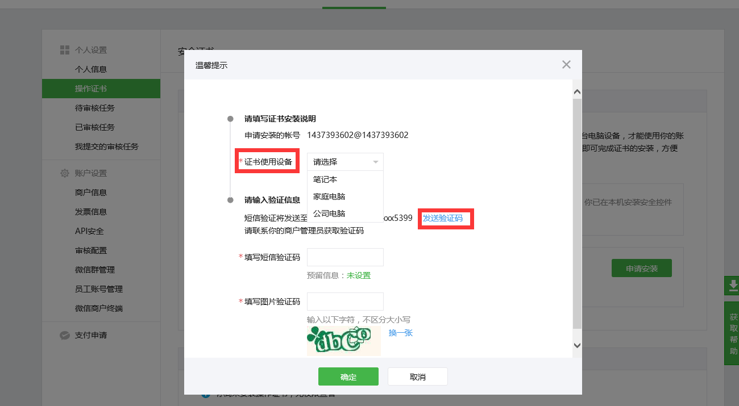Image resolution: width=739 pixels, height=406 pixels.
Task: Open API安全 in sidebar
Action: [x=89, y=231]
